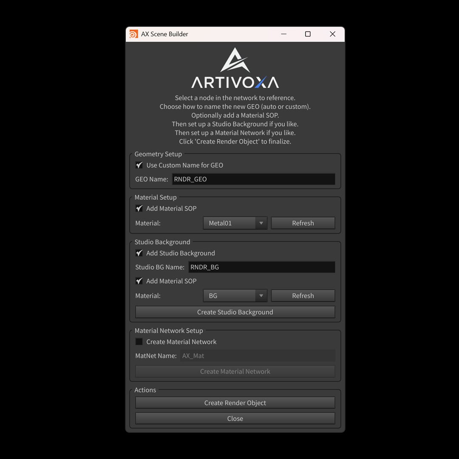Close window with title bar X

coord(332,34)
